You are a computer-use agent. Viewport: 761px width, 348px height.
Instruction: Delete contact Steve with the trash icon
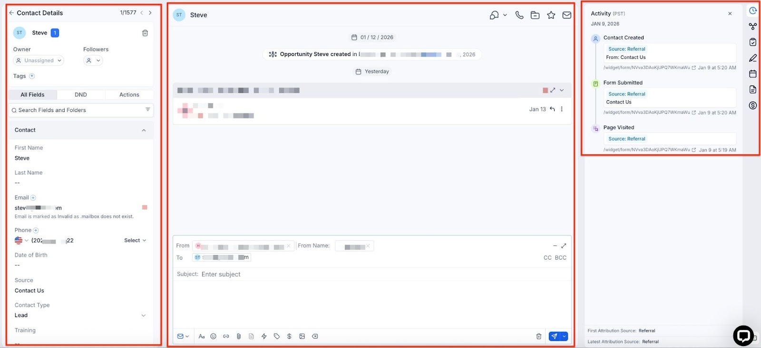click(145, 33)
